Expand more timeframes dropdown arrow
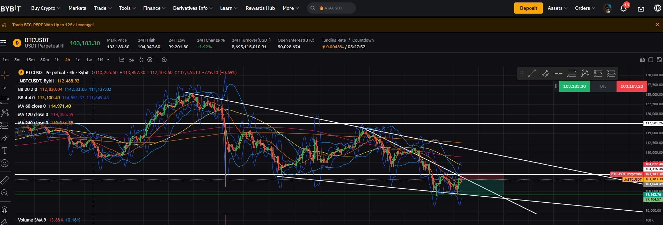 [108, 60]
